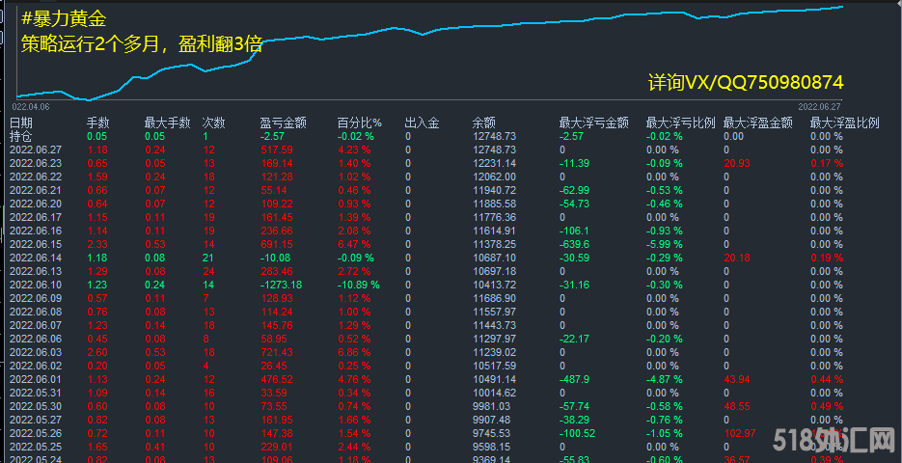902x463 pixels.
Task: Click the 盈亏金额 column header
Action: click(x=283, y=123)
